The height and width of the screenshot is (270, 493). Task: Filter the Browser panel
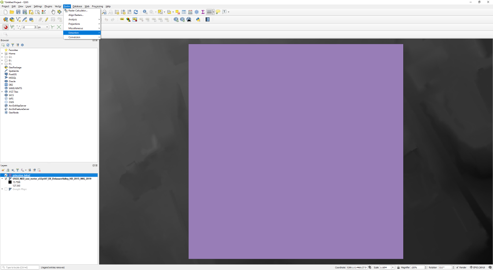(x=13, y=45)
